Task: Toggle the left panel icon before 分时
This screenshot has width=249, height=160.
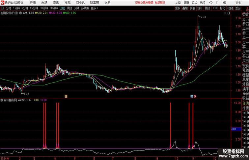Action: click(2, 8)
